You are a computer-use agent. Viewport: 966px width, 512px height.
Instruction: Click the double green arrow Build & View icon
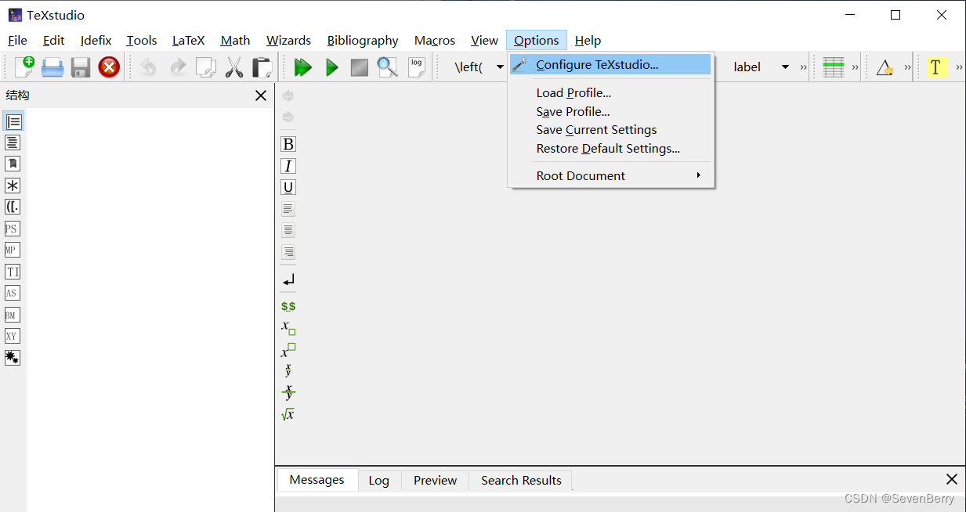click(302, 67)
